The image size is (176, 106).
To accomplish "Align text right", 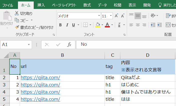I will pyautogui.click(x=144, y=25).
